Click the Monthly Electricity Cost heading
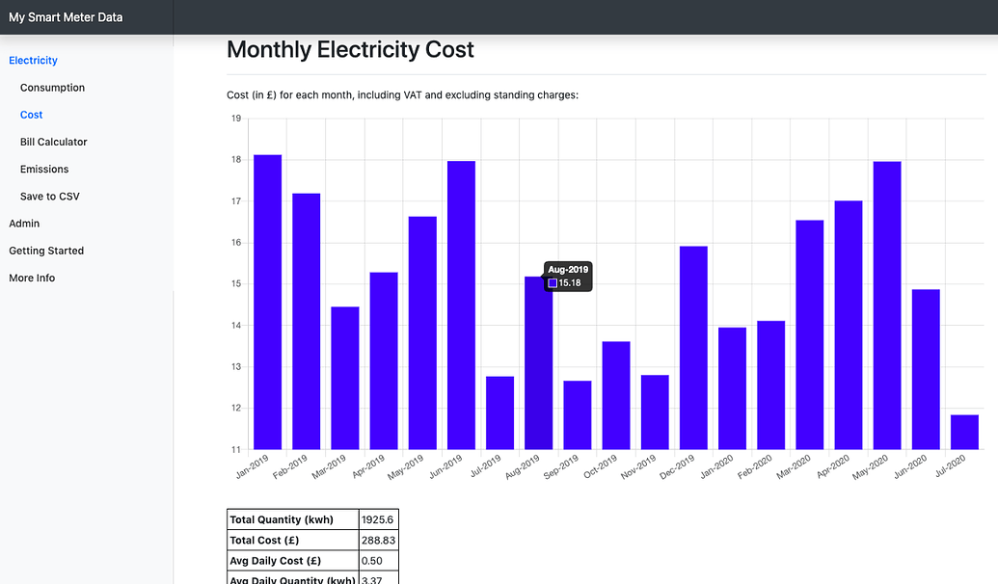Viewport: 998px width, 584px height. pos(349,49)
